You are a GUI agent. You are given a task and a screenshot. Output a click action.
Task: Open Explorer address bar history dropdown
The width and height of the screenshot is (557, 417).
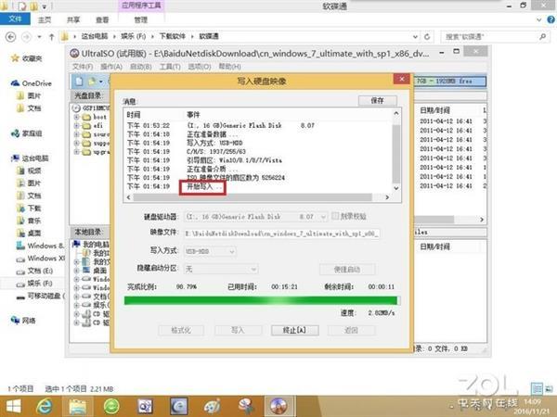click(x=415, y=36)
